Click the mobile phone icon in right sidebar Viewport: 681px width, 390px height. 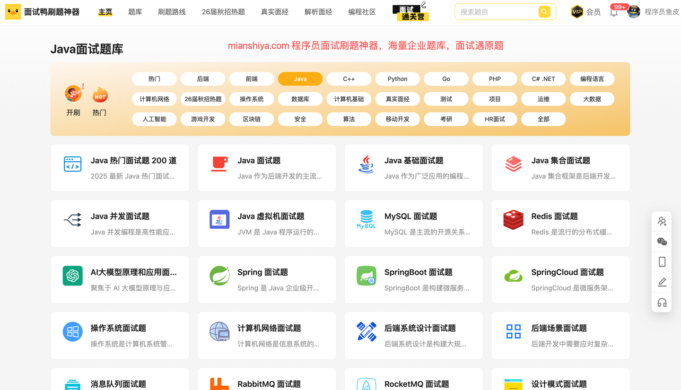click(662, 262)
